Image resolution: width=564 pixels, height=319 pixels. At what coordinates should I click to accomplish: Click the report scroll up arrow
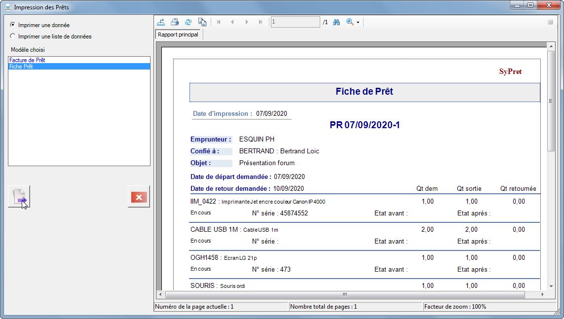pyautogui.click(x=551, y=46)
